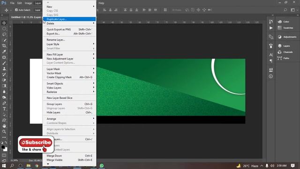
Task: Expand the Delete submenu
Action: [x=69, y=23]
